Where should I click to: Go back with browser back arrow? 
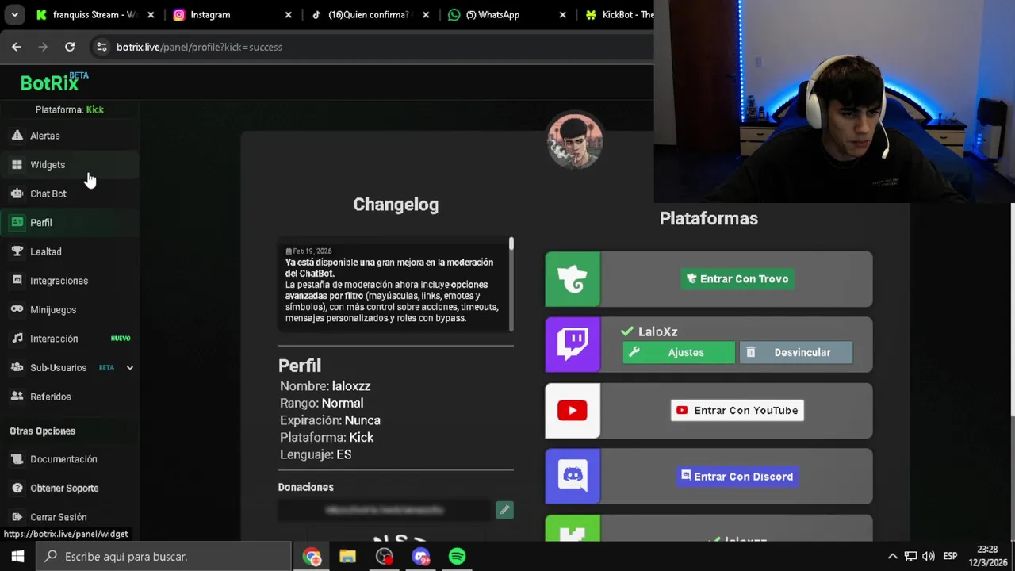[x=17, y=47]
